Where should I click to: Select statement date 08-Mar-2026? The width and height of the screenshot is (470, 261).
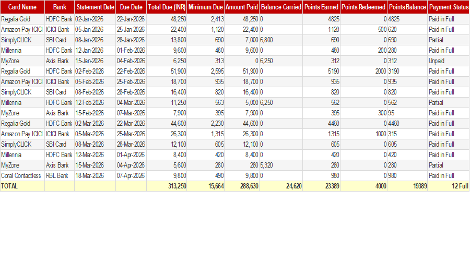point(95,145)
